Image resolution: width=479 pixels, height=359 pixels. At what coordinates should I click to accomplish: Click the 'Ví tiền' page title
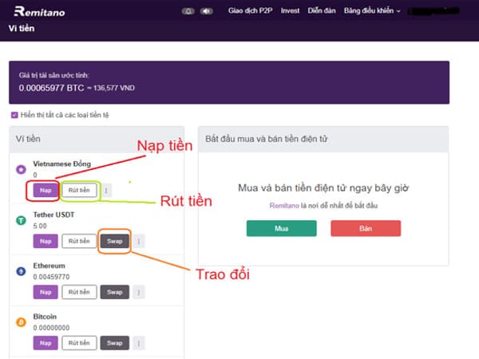point(22,29)
